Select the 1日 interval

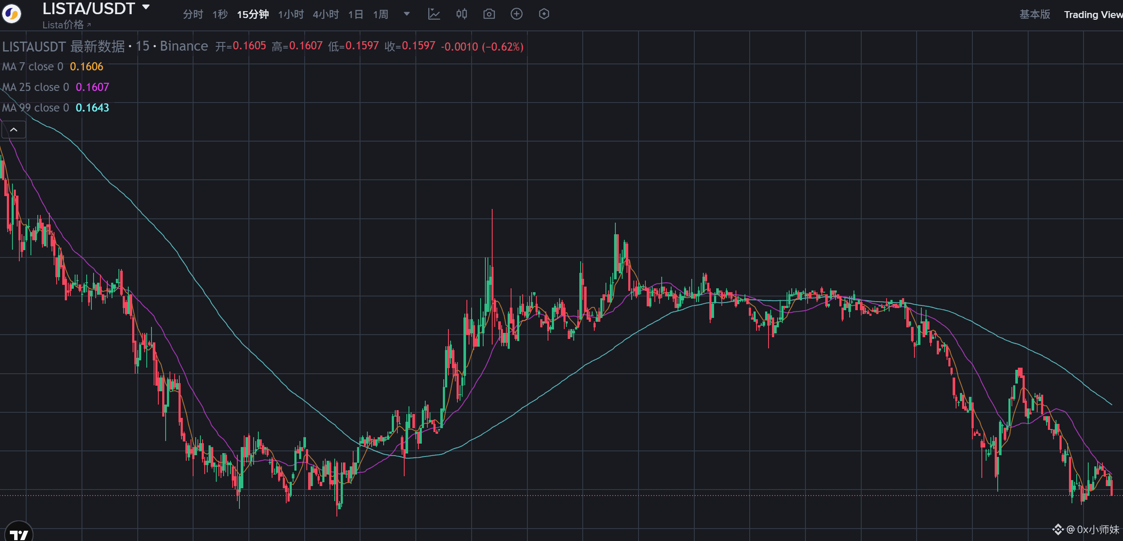point(355,15)
